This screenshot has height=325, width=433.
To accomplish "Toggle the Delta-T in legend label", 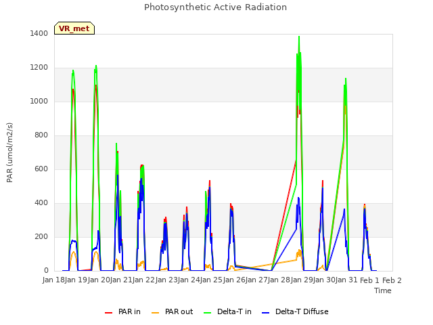I will [234, 311].
